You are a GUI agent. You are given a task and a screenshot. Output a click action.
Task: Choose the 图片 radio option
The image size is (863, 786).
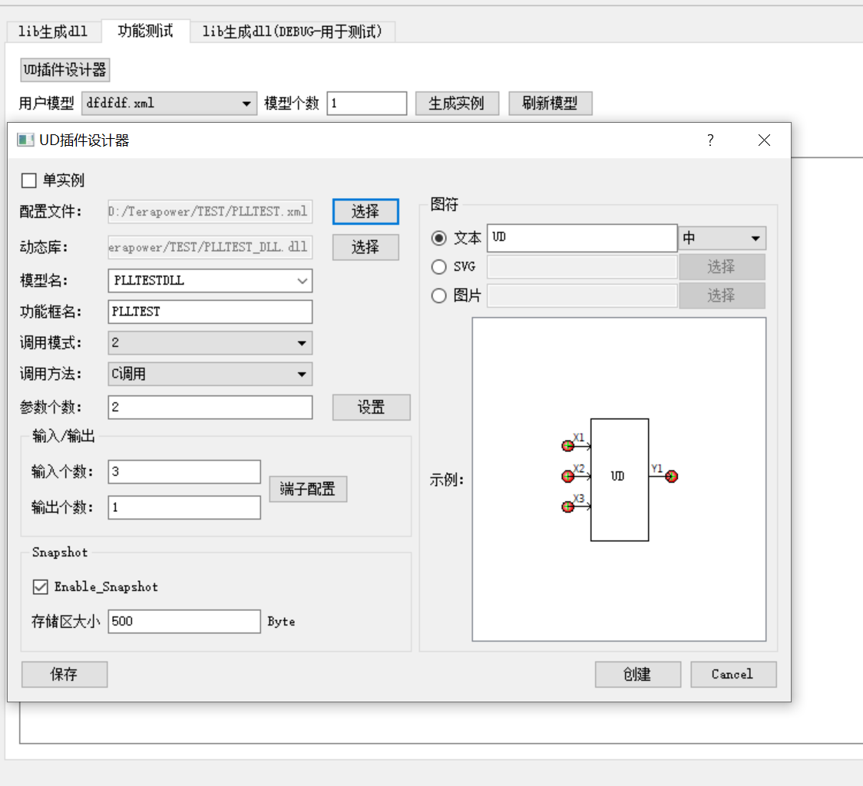point(439,296)
